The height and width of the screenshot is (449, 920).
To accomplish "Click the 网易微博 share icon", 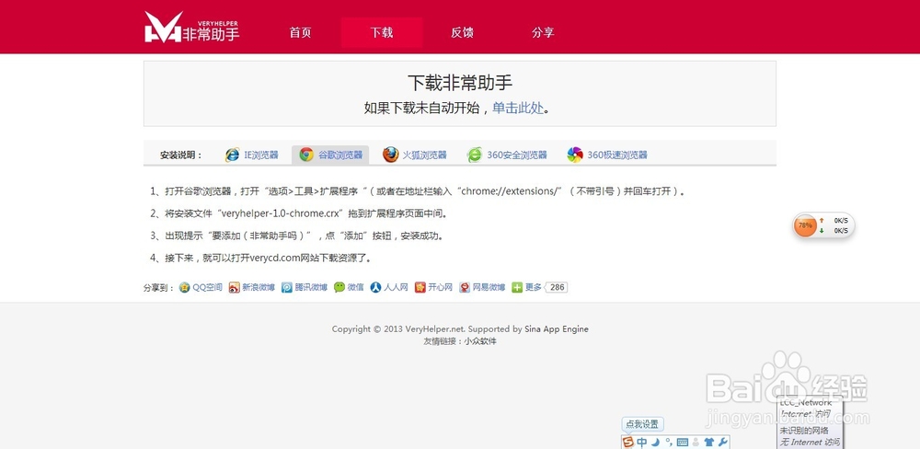I will pos(465,288).
